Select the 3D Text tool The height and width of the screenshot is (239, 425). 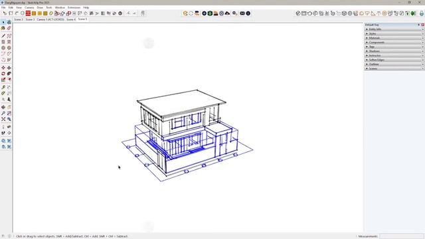(x=9, y=99)
